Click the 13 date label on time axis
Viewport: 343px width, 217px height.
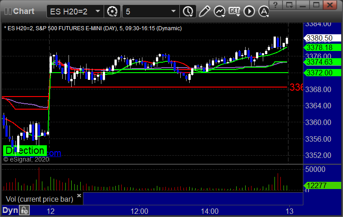(x=289, y=211)
